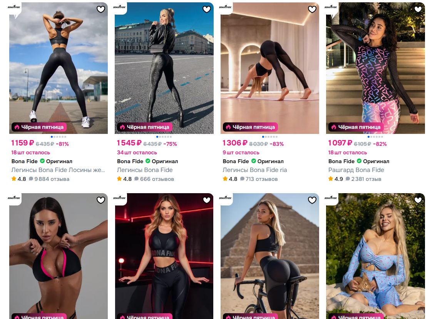This screenshot has height=319, width=430.
Task: Click heart icon on Рашгард Bona Fide card
Action: (x=418, y=9)
